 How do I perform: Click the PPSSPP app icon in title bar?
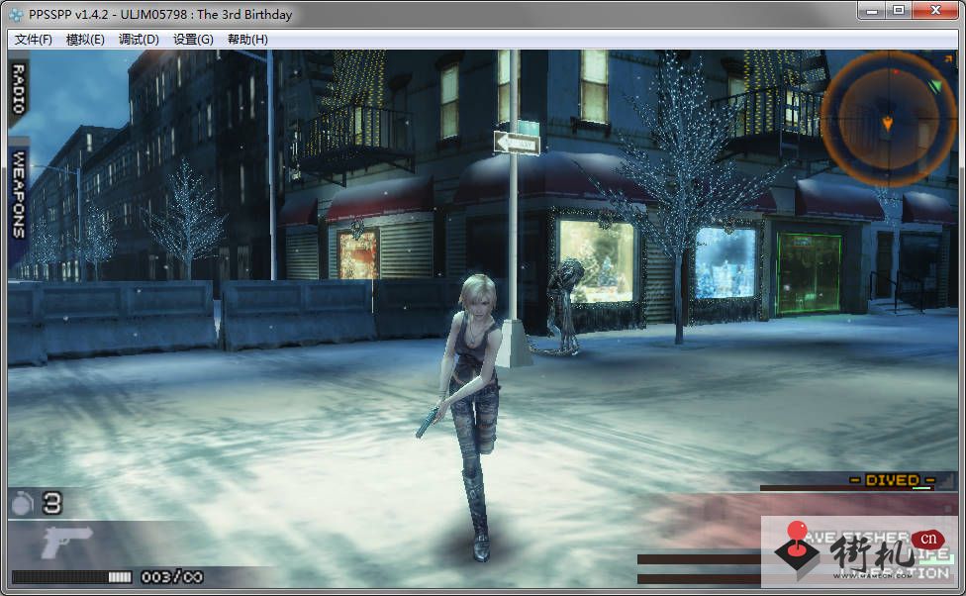click(x=16, y=14)
